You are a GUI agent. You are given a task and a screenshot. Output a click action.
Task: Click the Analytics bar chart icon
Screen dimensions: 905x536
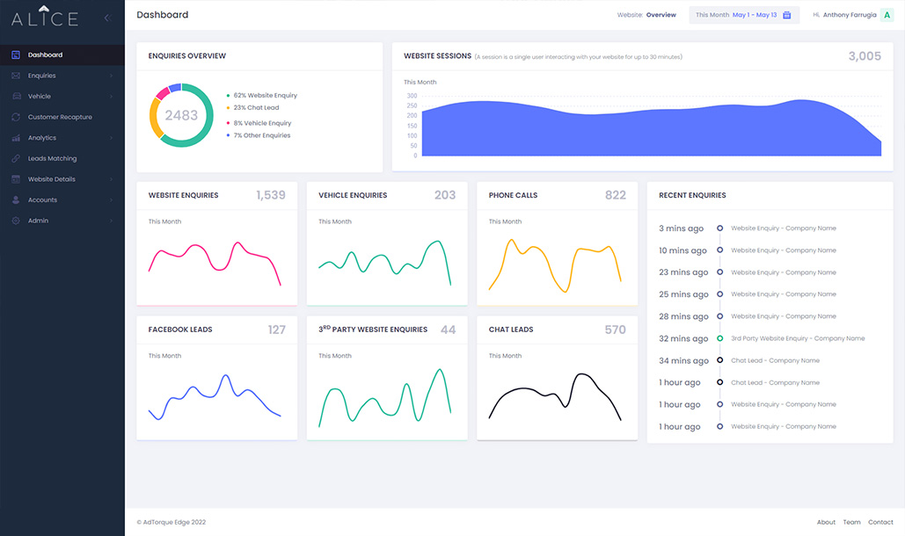click(x=16, y=138)
